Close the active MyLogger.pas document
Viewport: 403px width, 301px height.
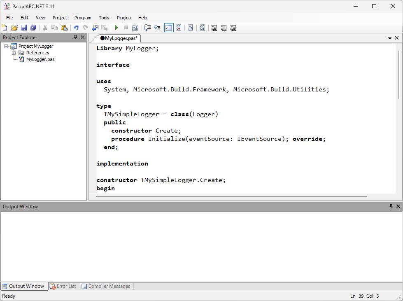(396, 38)
